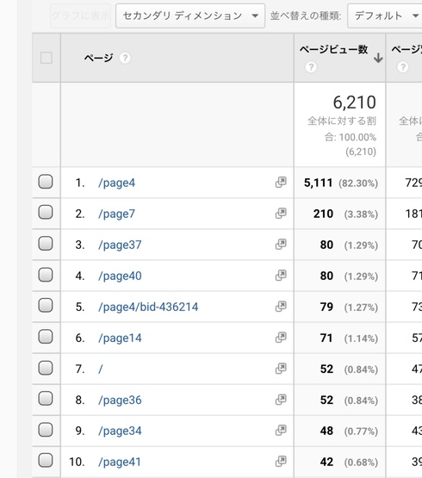The height and width of the screenshot is (478, 422).
Task: Open the /page40 link
Action: click(120, 276)
